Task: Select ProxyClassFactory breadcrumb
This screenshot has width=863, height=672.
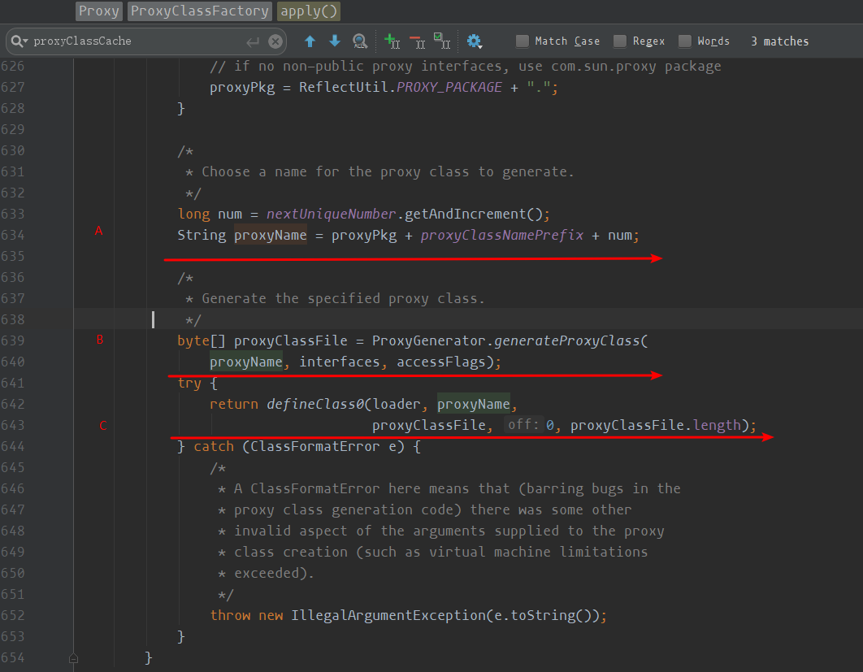Action: click(x=200, y=11)
